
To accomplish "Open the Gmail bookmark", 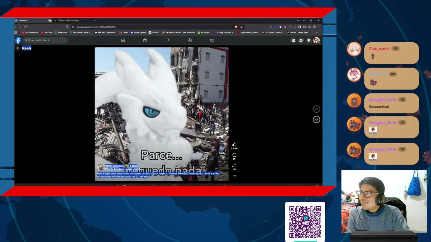I will [x=124, y=33].
